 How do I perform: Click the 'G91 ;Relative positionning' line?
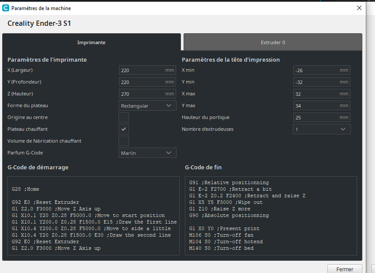[229, 183]
